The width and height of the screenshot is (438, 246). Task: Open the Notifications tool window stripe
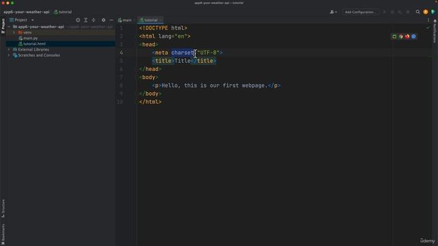[435, 31]
